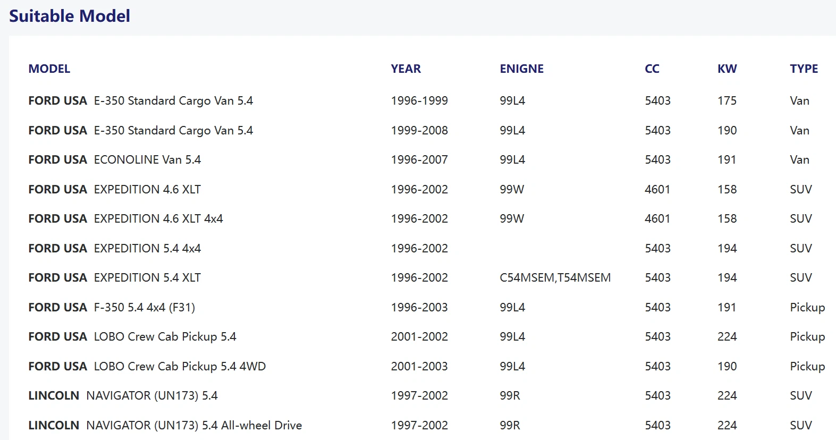Click Pickup type in F-350 row
836x440 pixels.
(807, 307)
